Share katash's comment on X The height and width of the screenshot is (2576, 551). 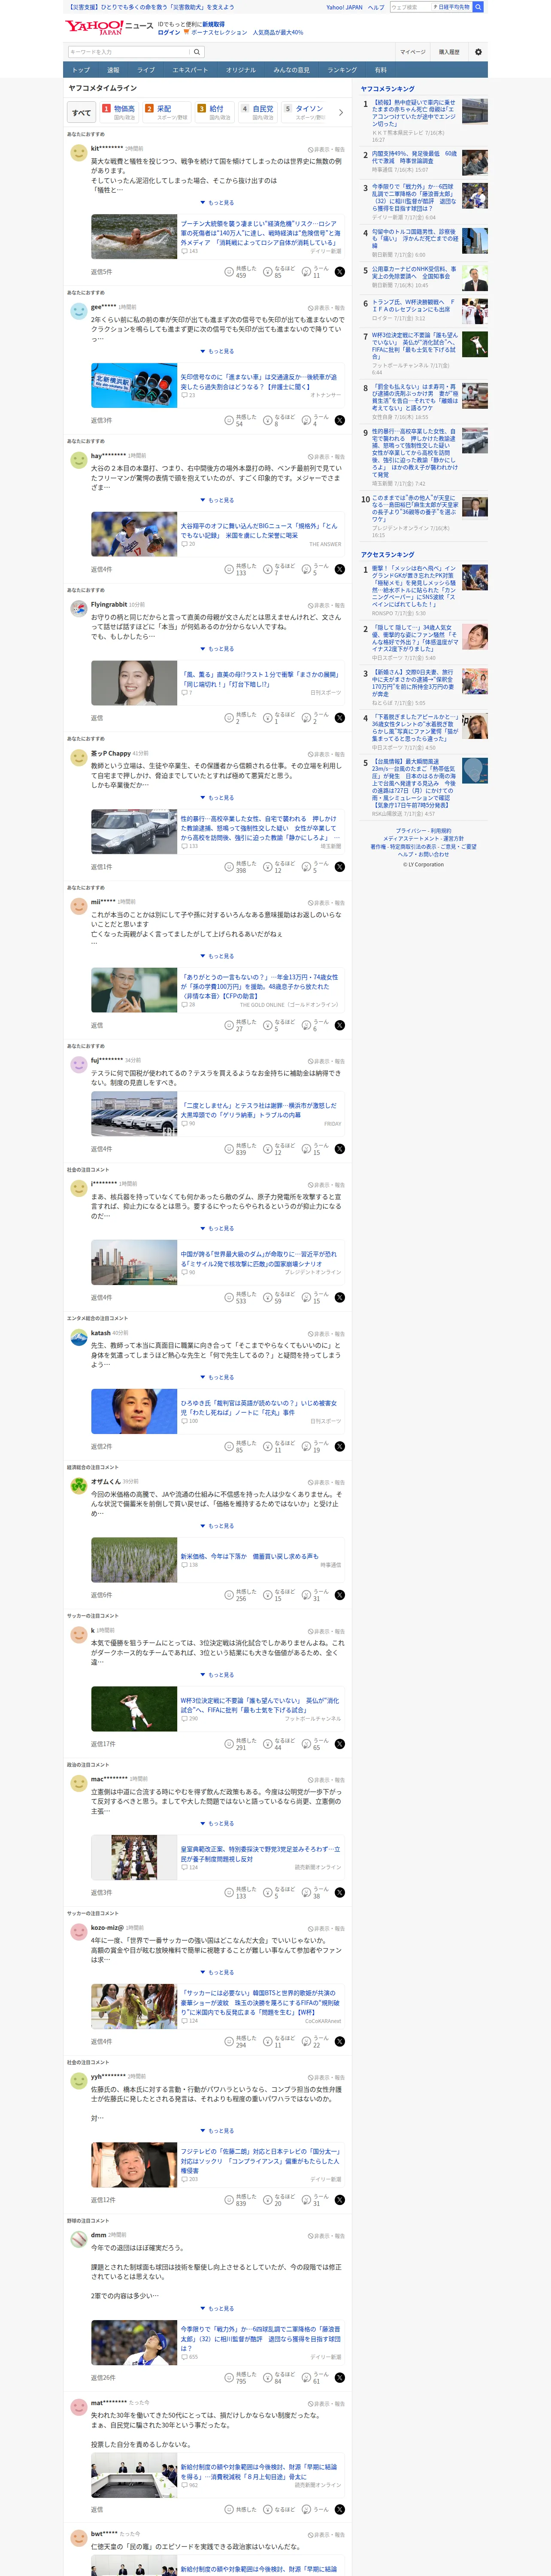click(x=339, y=1446)
